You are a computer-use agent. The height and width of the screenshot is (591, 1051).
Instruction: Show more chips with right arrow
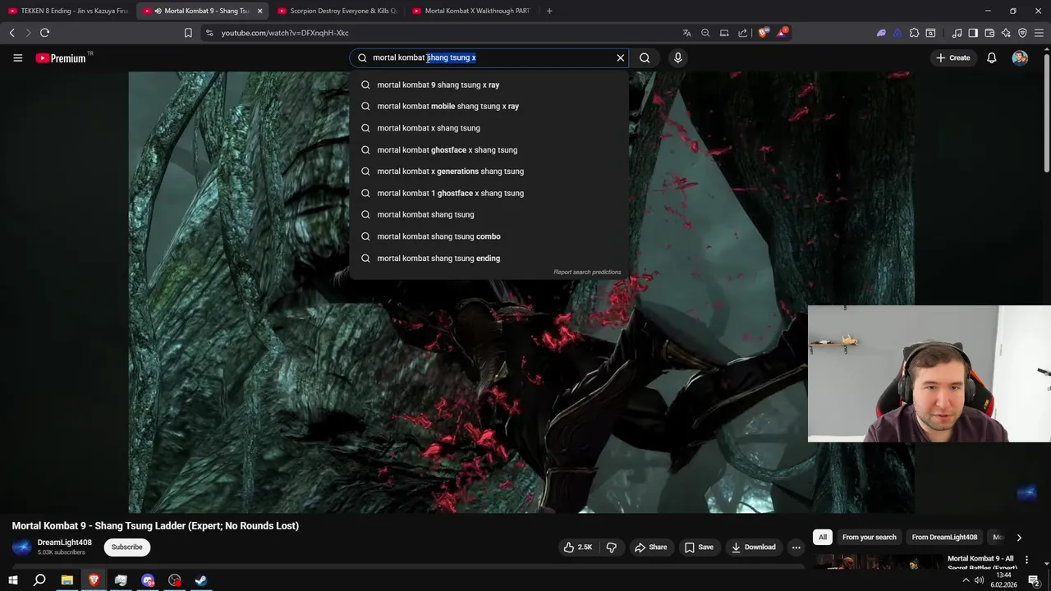[1019, 537]
